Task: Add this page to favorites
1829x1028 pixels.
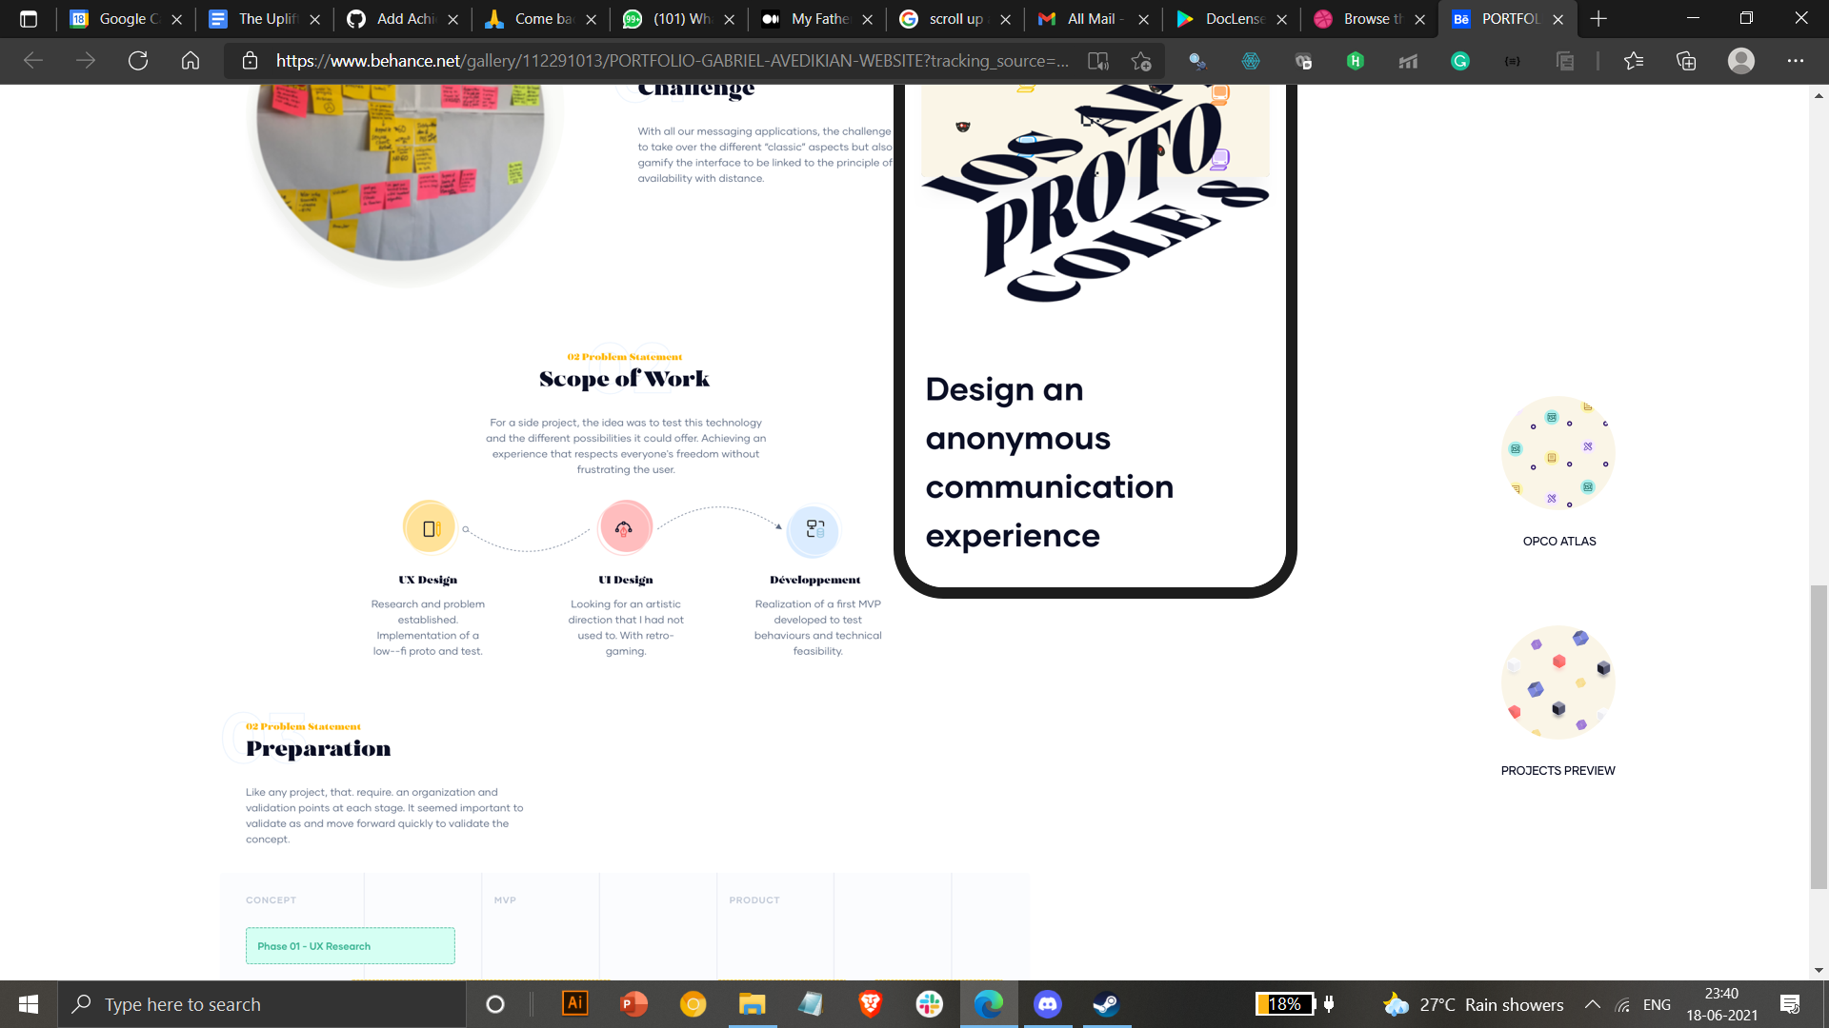Action: (x=1139, y=61)
